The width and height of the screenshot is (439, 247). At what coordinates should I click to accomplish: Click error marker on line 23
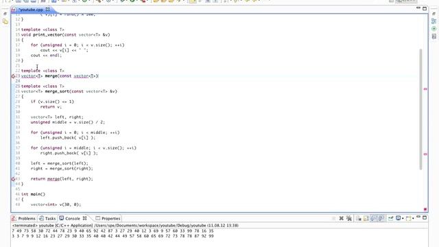coord(13,76)
